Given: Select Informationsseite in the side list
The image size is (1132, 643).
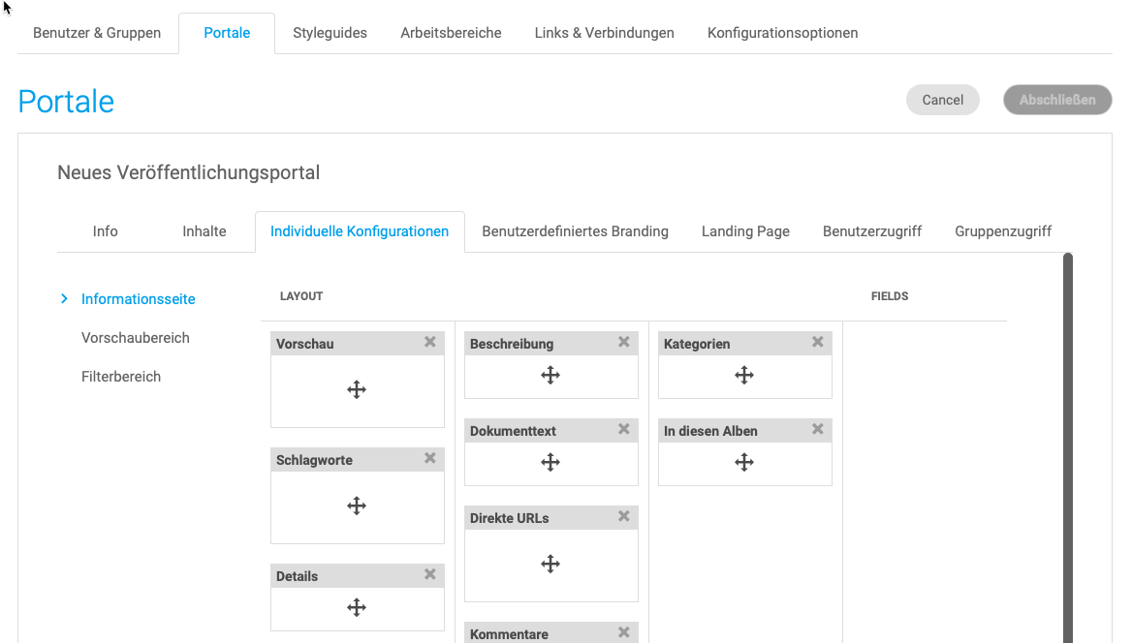Looking at the screenshot, I should click(138, 299).
